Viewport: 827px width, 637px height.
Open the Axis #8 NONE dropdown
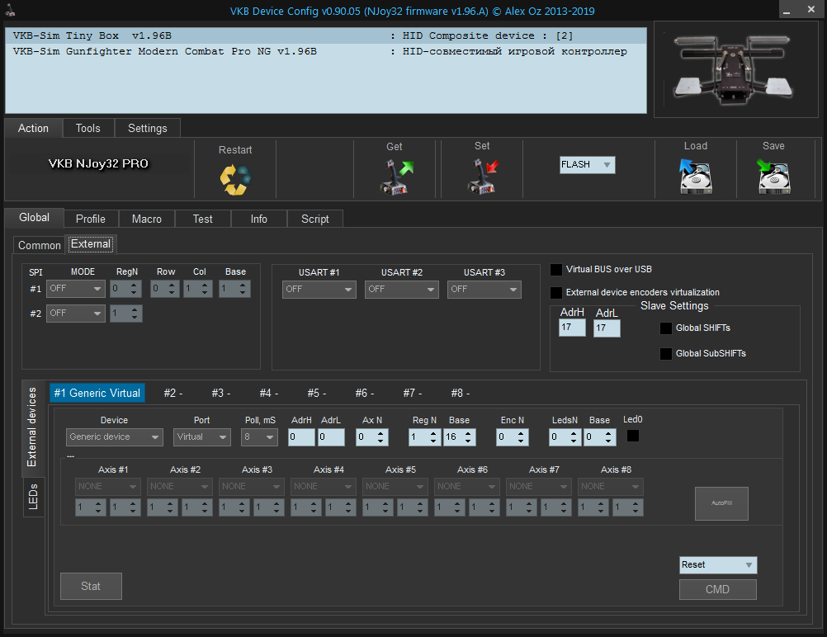pos(610,487)
